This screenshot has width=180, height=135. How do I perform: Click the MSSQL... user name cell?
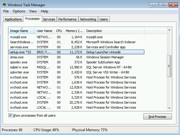[x=44, y=67]
